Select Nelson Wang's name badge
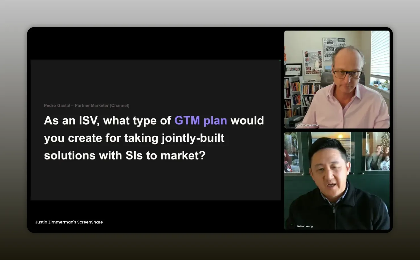 [305, 226]
